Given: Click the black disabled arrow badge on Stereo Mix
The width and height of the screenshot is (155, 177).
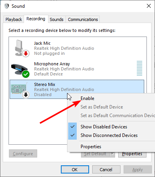Looking at the screenshot, I should coord(26,95).
